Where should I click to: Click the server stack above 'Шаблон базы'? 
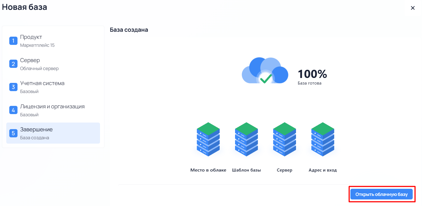(x=247, y=139)
